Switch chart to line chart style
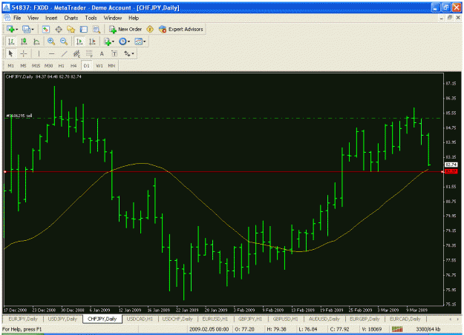464x335 pixels. [36, 42]
